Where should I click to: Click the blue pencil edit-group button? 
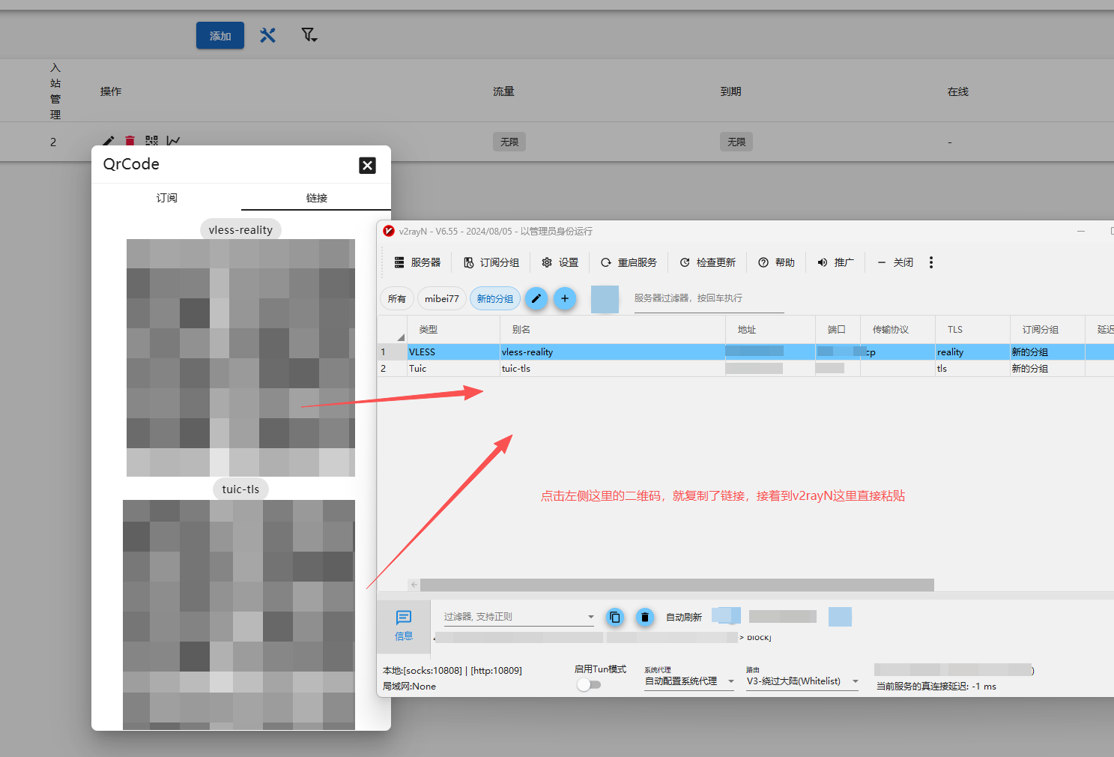(536, 298)
